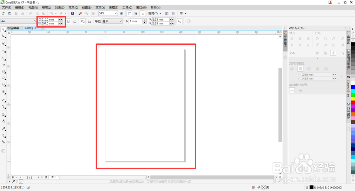The height and width of the screenshot is (191, 355).
Task: Click the align X 105.0 mm field
Action: point(316,75)
